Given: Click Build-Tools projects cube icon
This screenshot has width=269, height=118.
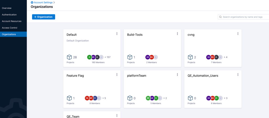Looking at the screenshot, I should click(130, 57).
